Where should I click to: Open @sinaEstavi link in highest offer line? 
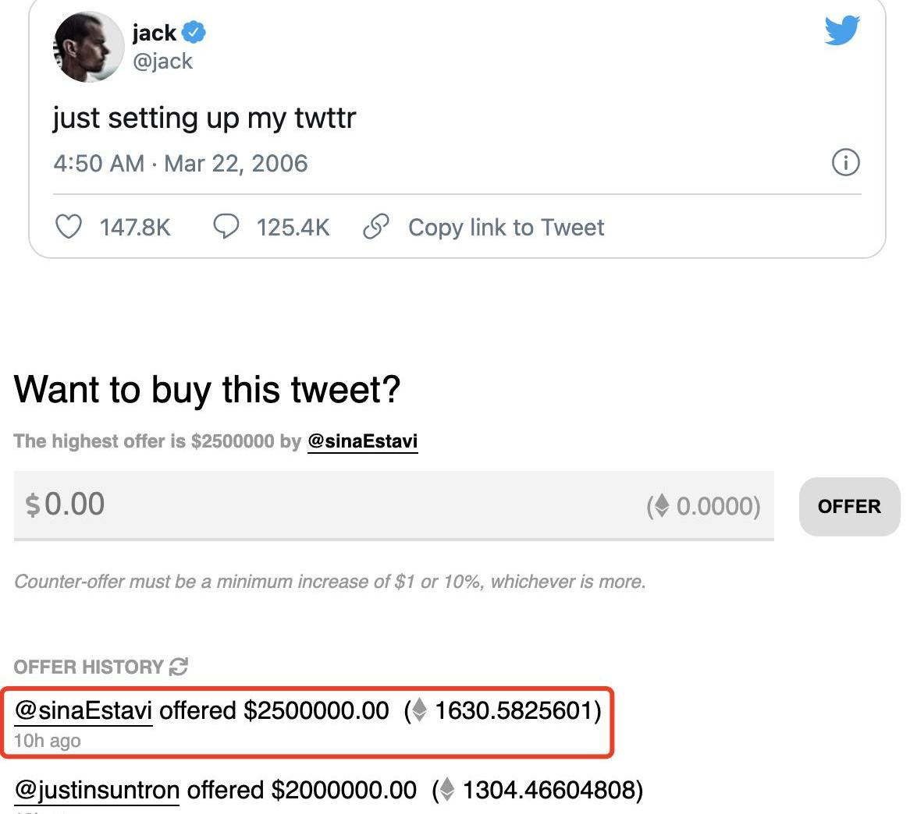coord(363,441)
